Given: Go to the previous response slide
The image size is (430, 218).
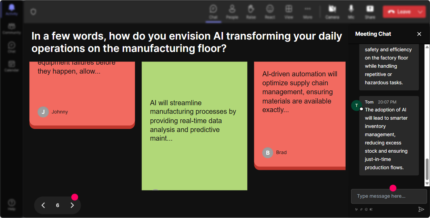Looking at the screenshot, I should [x=43, y=205].
